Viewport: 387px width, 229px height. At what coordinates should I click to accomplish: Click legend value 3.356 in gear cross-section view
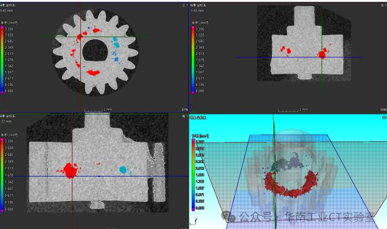(x=9, y=29)
